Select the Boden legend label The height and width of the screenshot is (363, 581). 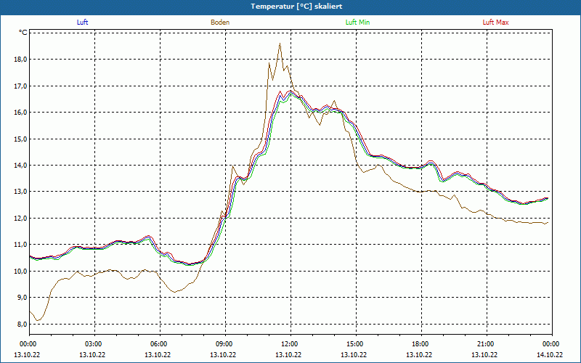pos(220,23)
